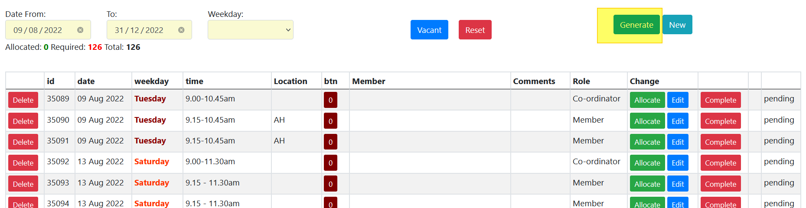Mark entry 35090 as Complete
The height and width of the screenshot is (208, 806).
[720, 121]
